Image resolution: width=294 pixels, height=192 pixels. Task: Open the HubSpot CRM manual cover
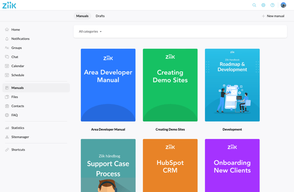click(x=170, y=165)
